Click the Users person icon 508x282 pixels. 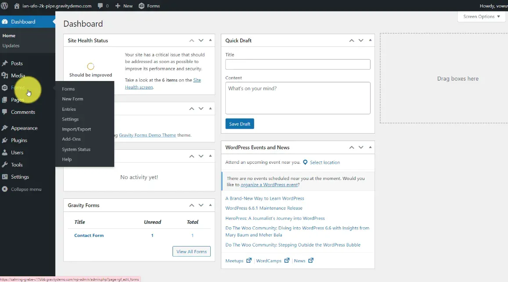5,153
